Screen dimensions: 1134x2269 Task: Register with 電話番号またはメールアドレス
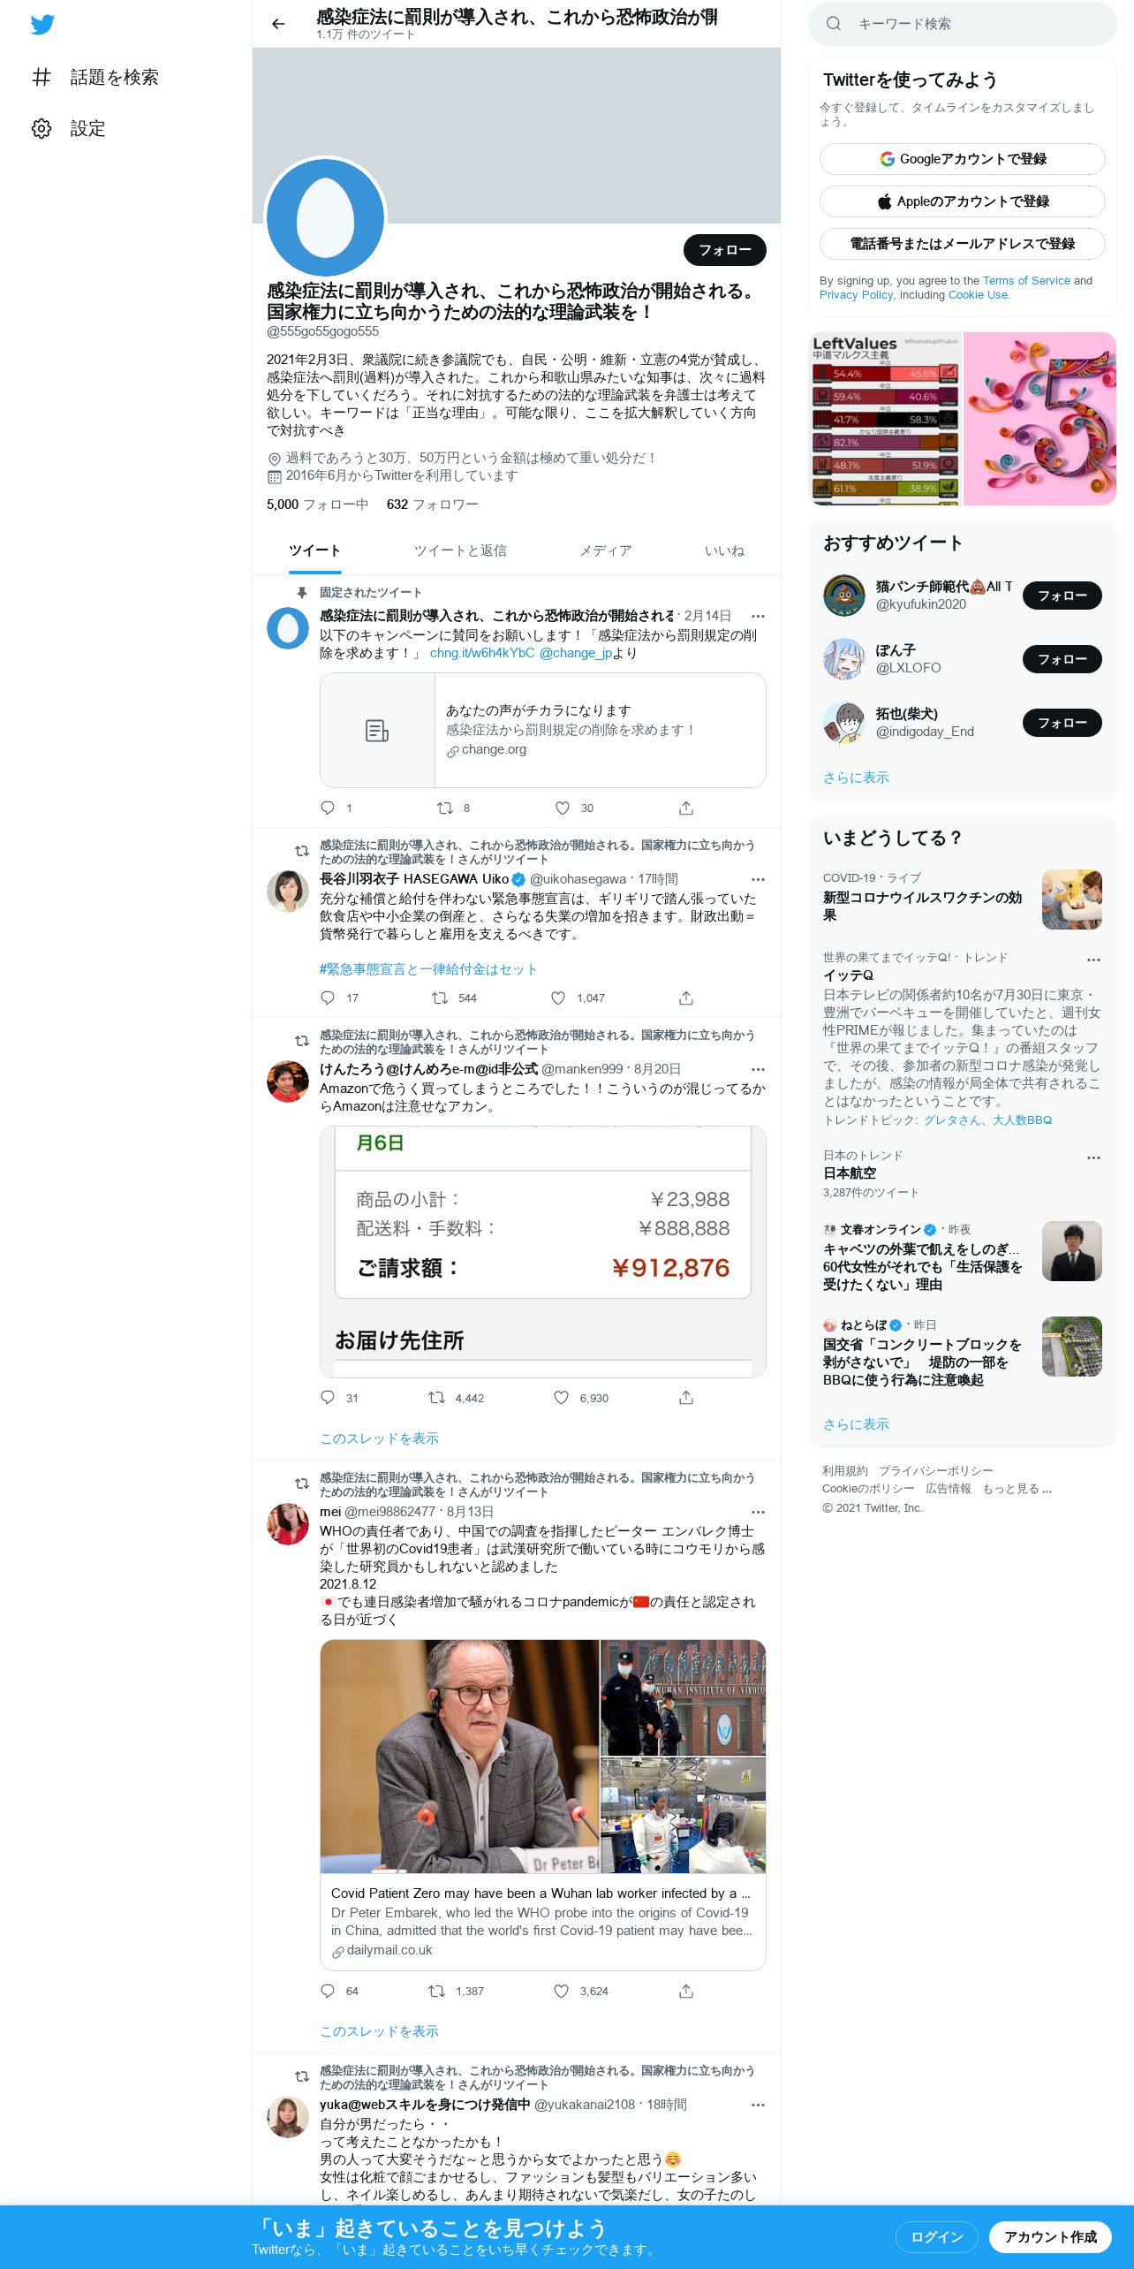click(x=962, y=244)
